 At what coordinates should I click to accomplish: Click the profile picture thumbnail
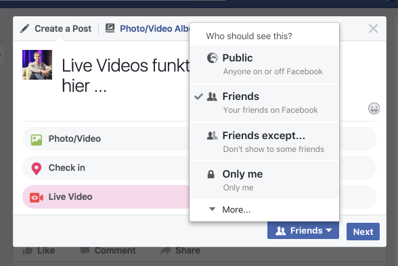point(37,65)
